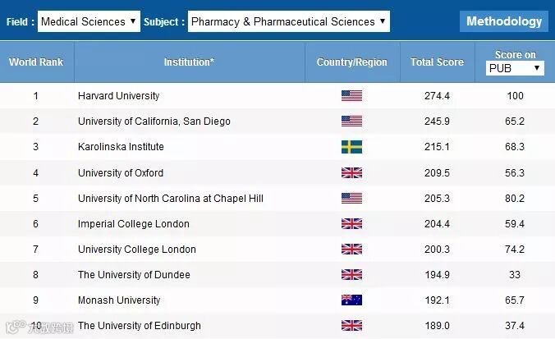This screenshot has width=555, height=339.
Task: Click the UK flag in the University of Dundee row
Action: (351, 275)
